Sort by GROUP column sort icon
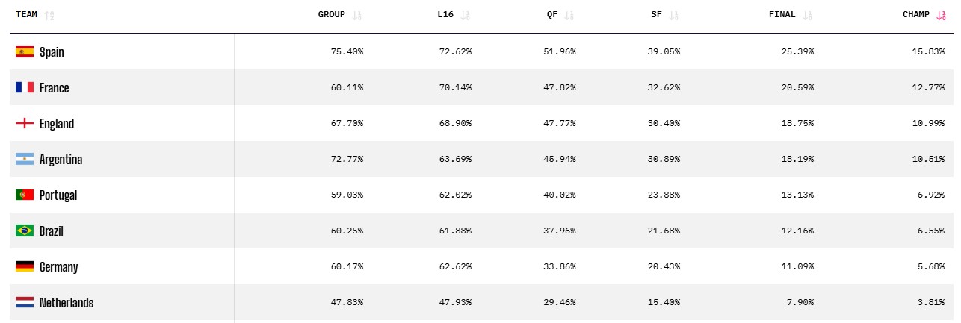Image resolution: width=961 pixels, height=323 pixels. pos(356,15)
